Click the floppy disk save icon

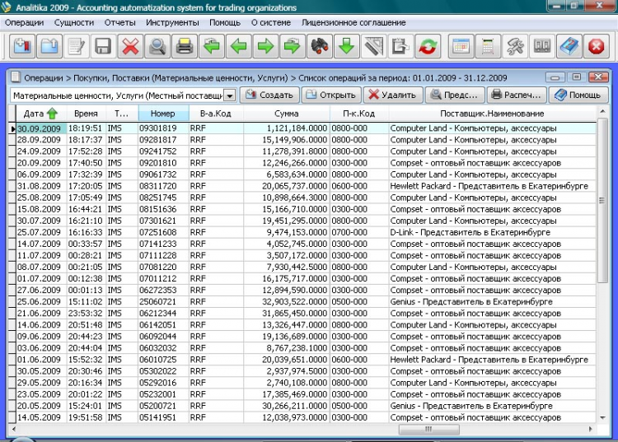(x=103, y=46)
